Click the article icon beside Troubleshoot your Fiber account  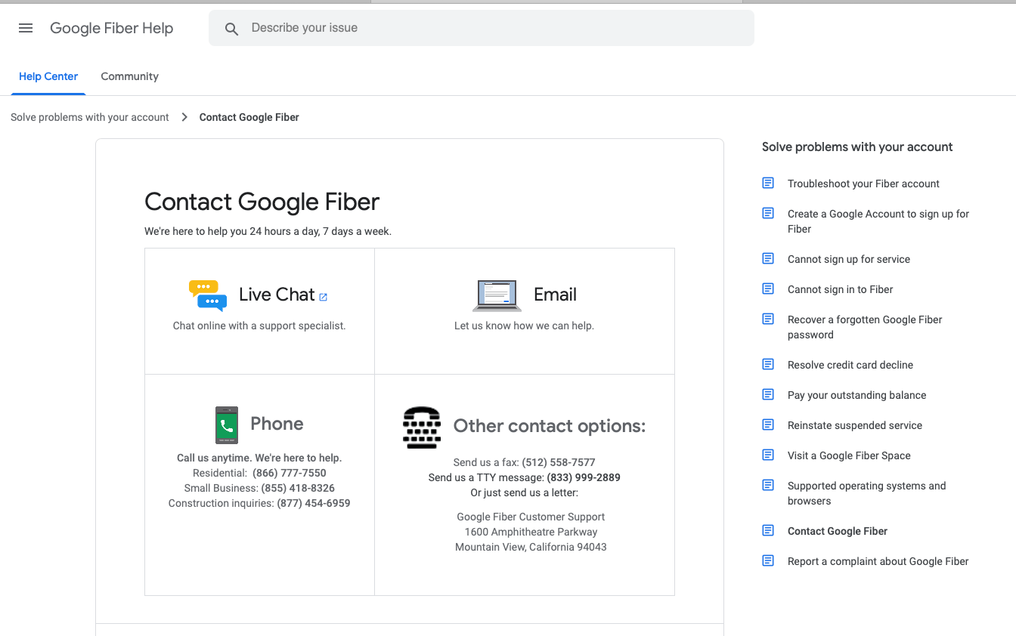tap(768, 184)
